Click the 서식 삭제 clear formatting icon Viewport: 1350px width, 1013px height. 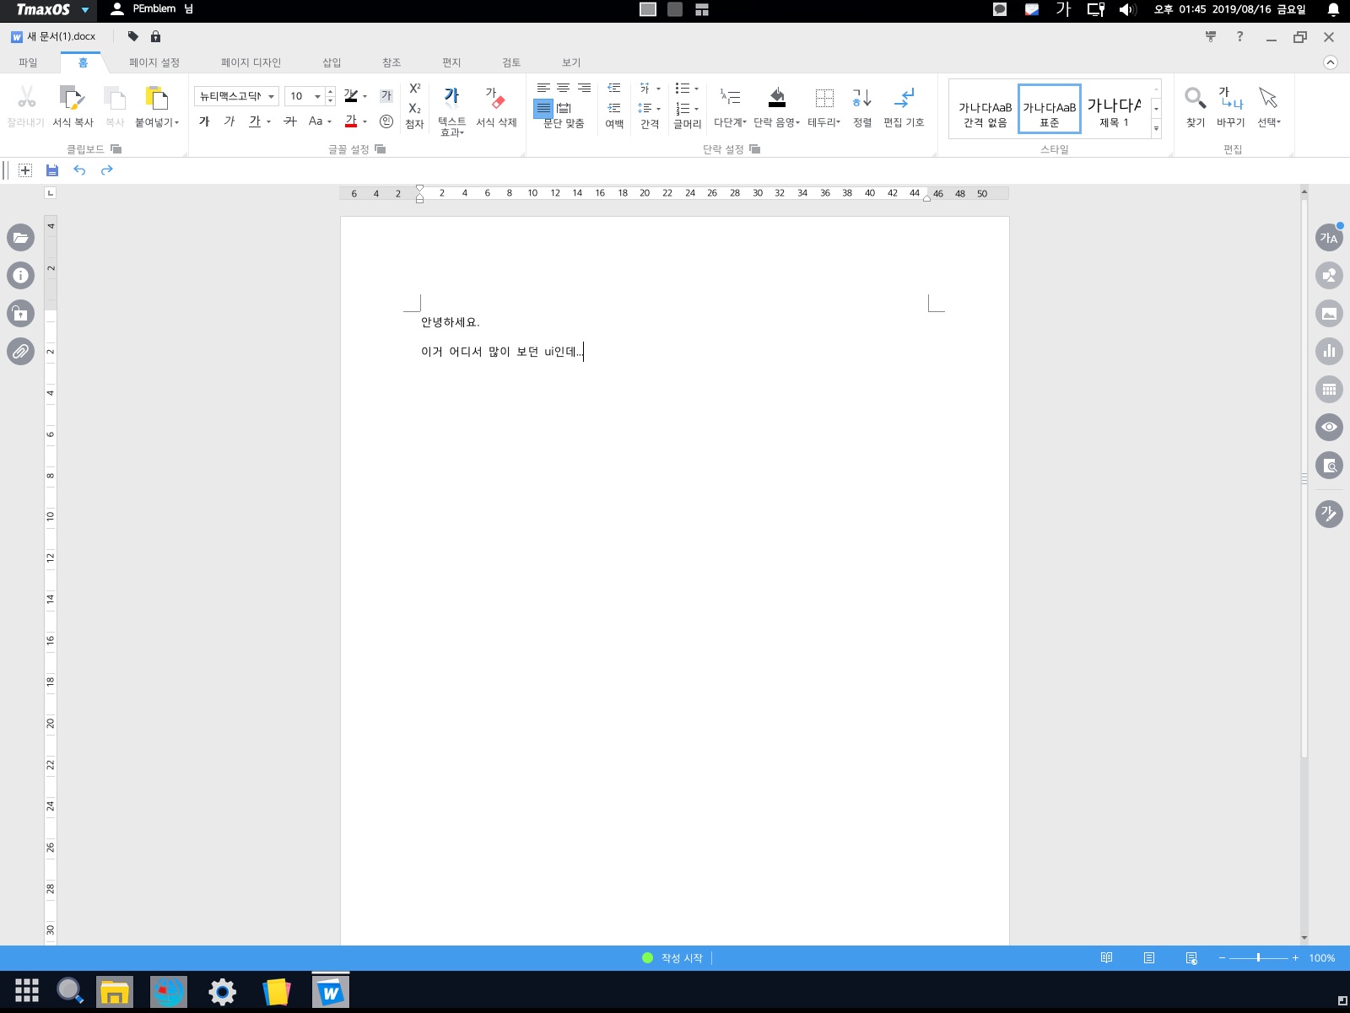tap(495, 100)
